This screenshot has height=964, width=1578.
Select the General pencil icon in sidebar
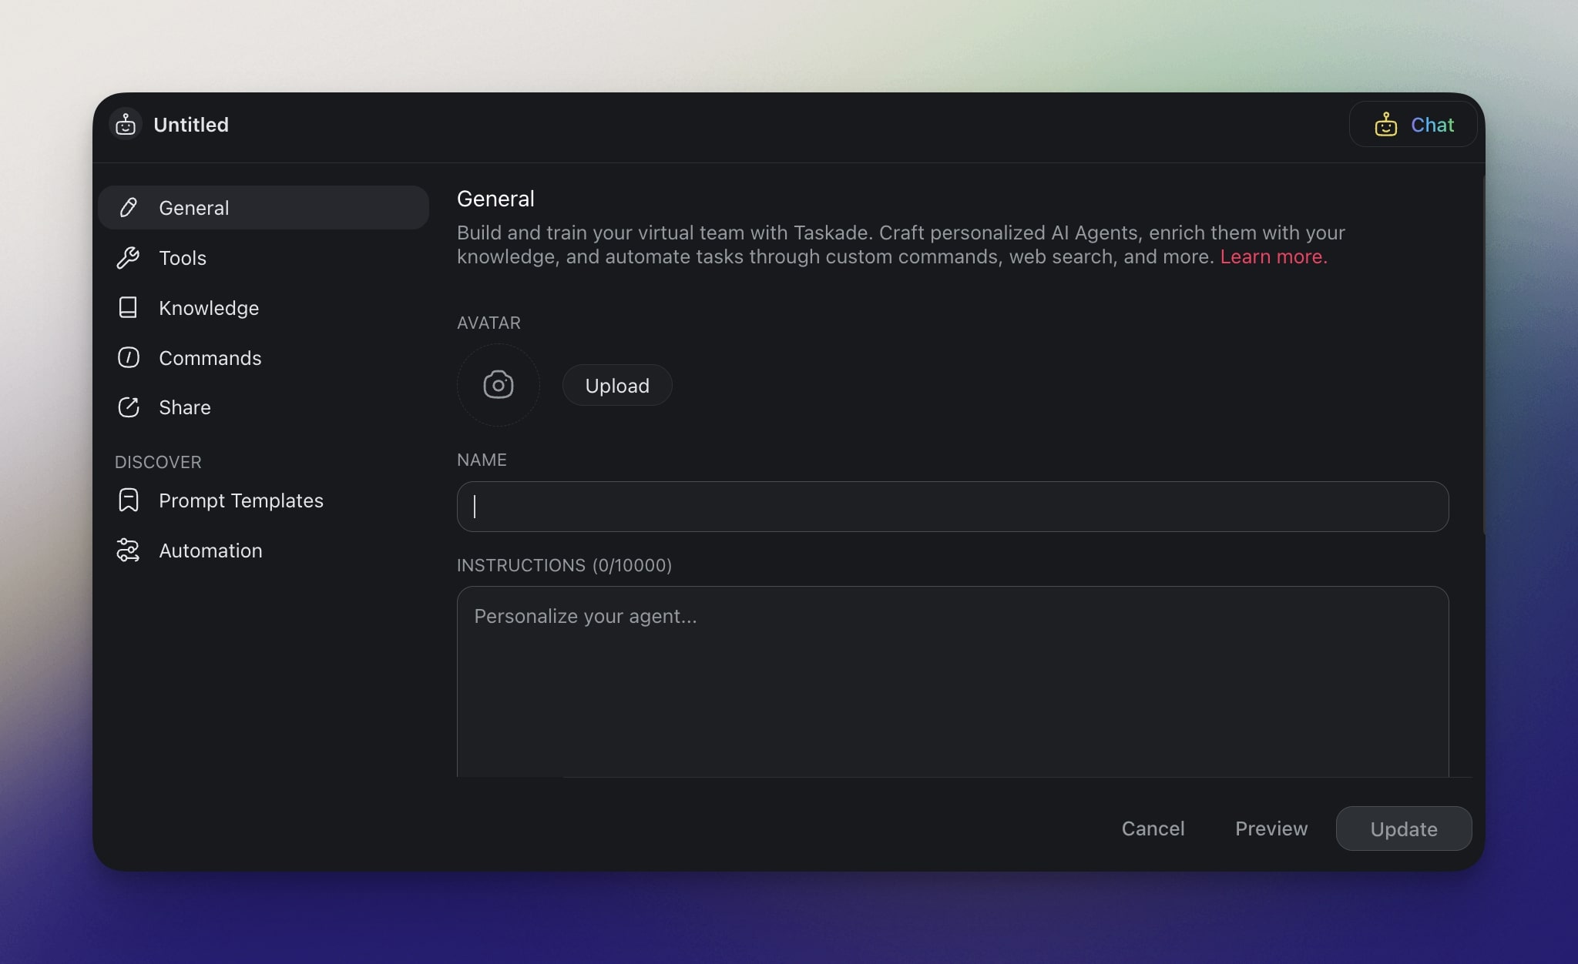pyautogui.click(x=129, y=207)
